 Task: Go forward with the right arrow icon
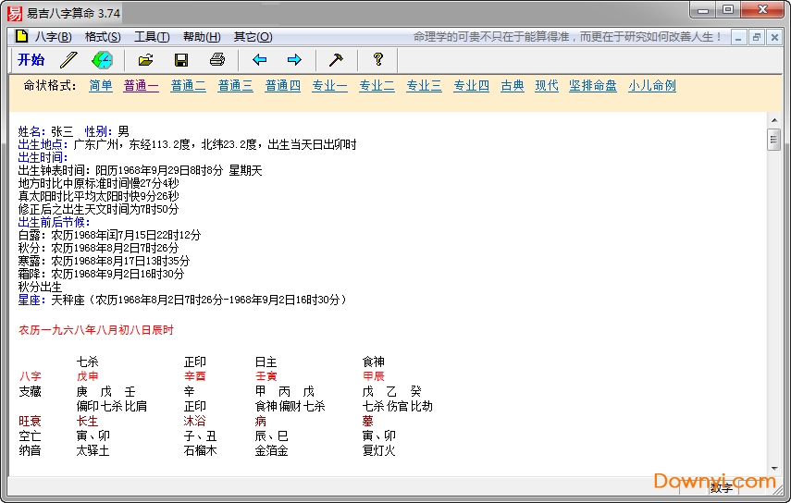pos(294,60)
